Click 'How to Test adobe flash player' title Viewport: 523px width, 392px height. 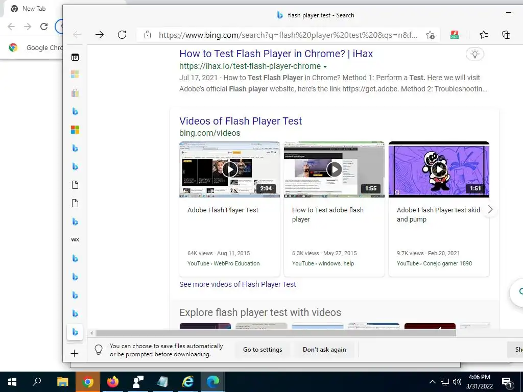click(x=328, y=215)
